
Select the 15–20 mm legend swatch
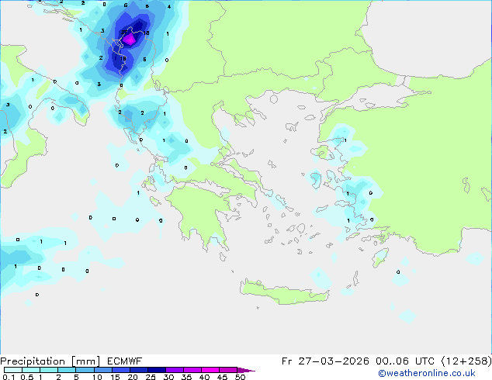tap(120, 370)
